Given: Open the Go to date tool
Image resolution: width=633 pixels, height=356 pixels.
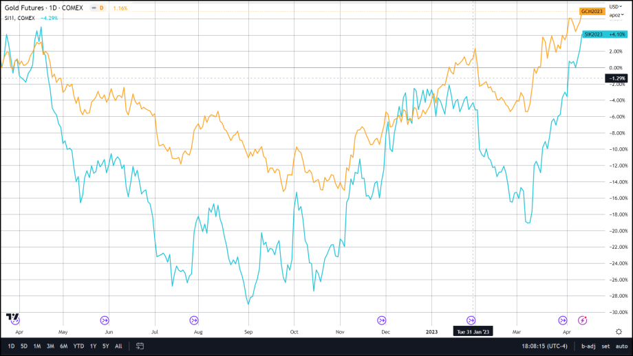Looking at the screenshot, I should point(140,346).
